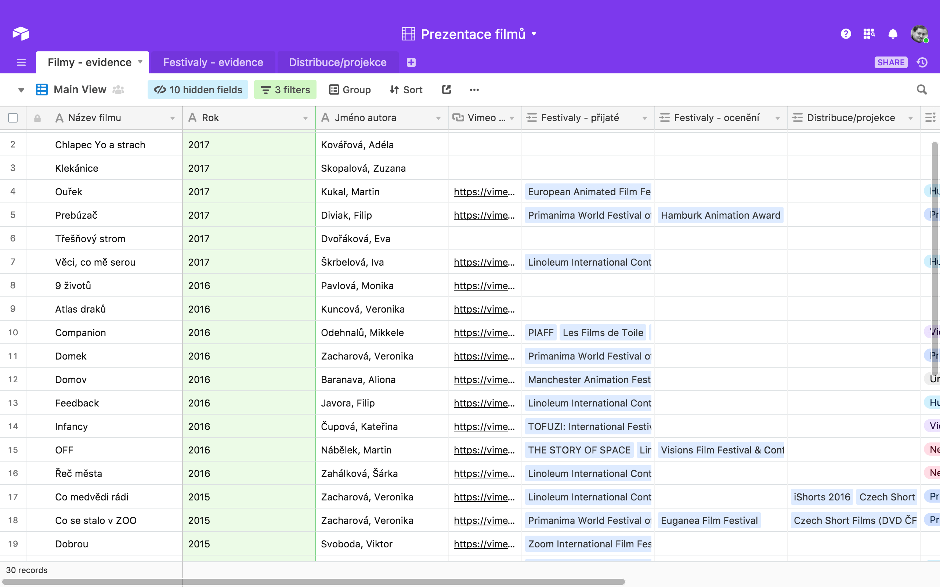Toggle the 10 hidden fields button
Viewport: 940px width, 587px height.
pos(198,90)
